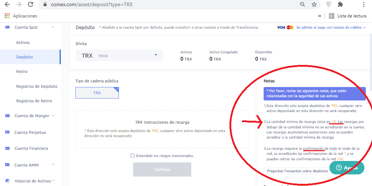Go to Retiro in the sidebar

[x=22, y=71]
